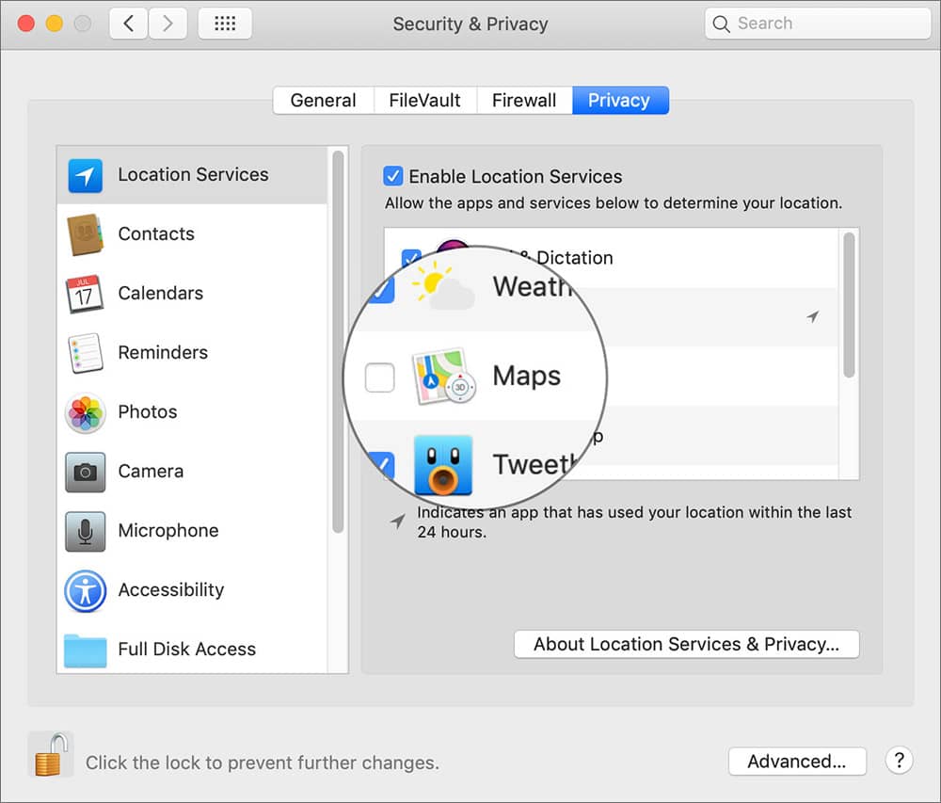Disable the Enable Location Services checkbox
941x803 pixels.
point(393,176)
